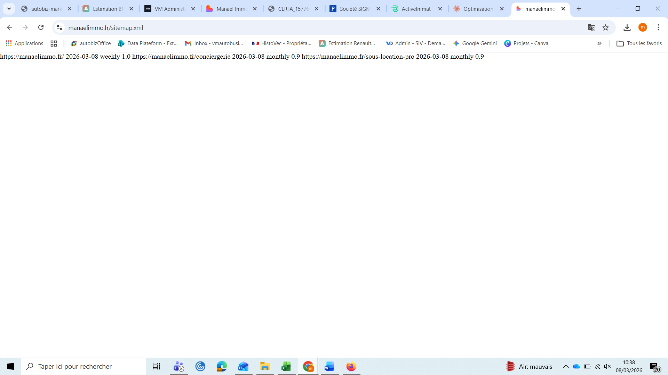The image size is (668, 375).
Task: Open Firefox from the taskbar
Action: click(x=351, y=366)
